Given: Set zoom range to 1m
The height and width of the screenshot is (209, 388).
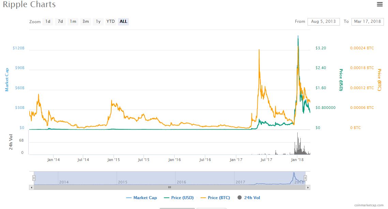Looking at the screenshot, I should tap(73, 21).
